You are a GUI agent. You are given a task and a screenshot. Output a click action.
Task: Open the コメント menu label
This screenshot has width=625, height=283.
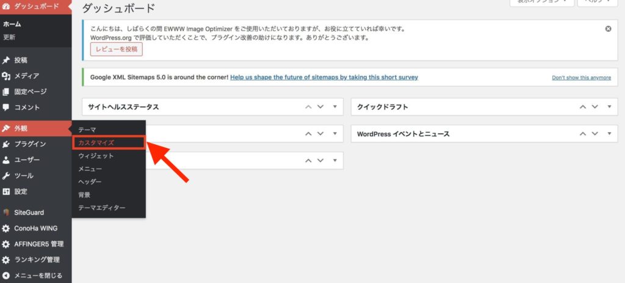27,108
